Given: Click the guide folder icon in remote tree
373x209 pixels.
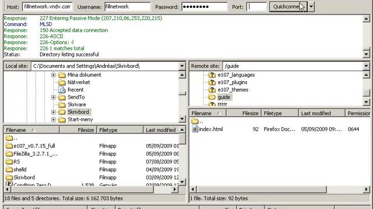Looking at the screenshot, I should 212,97.
